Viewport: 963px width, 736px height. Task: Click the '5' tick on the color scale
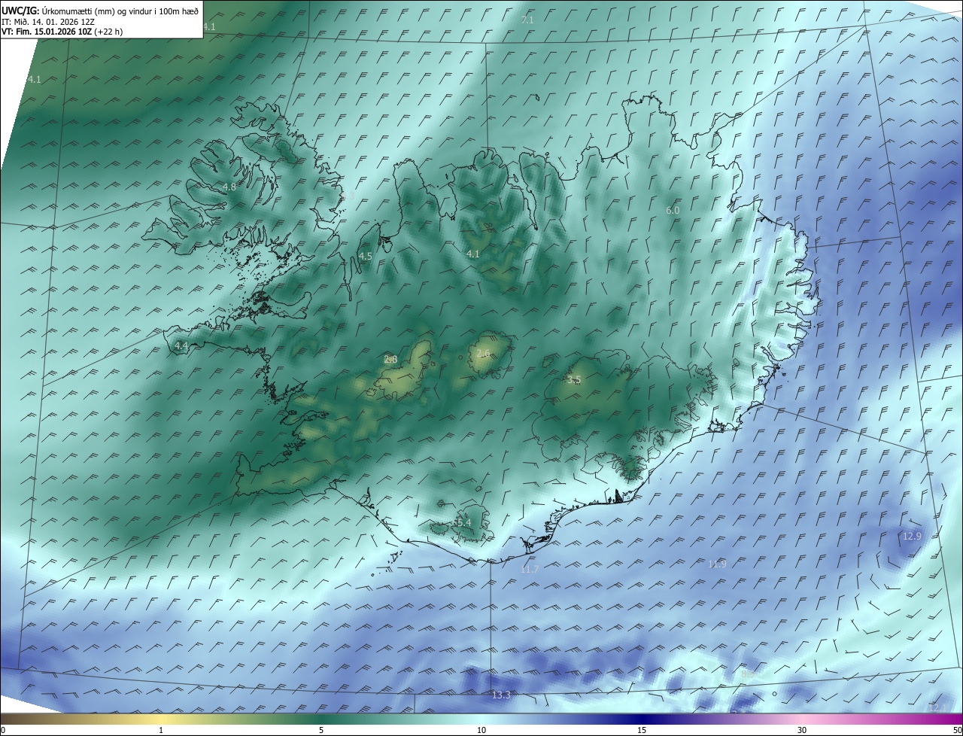(321, 730)
